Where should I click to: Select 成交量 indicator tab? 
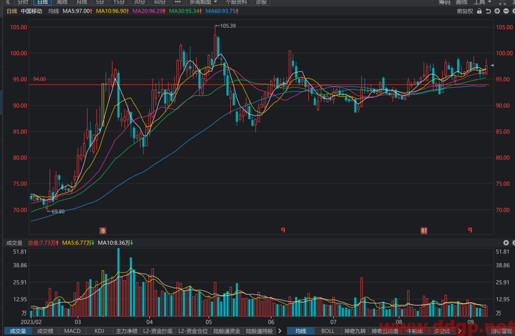coord(18,331)
